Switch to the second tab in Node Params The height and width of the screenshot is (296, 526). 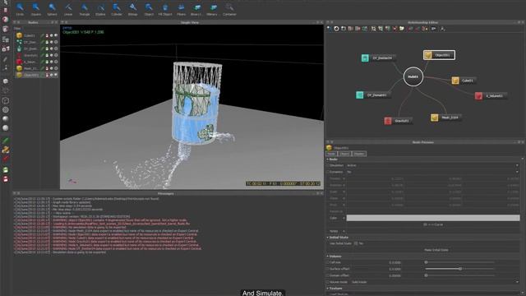[344, 154]
